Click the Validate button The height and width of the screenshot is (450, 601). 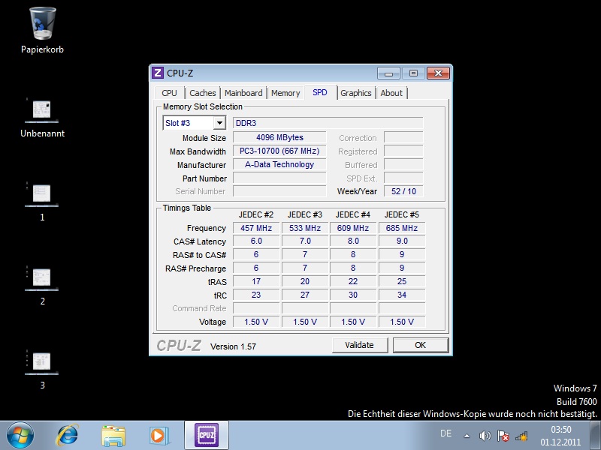pyautogui.click(x=360, y=345)
